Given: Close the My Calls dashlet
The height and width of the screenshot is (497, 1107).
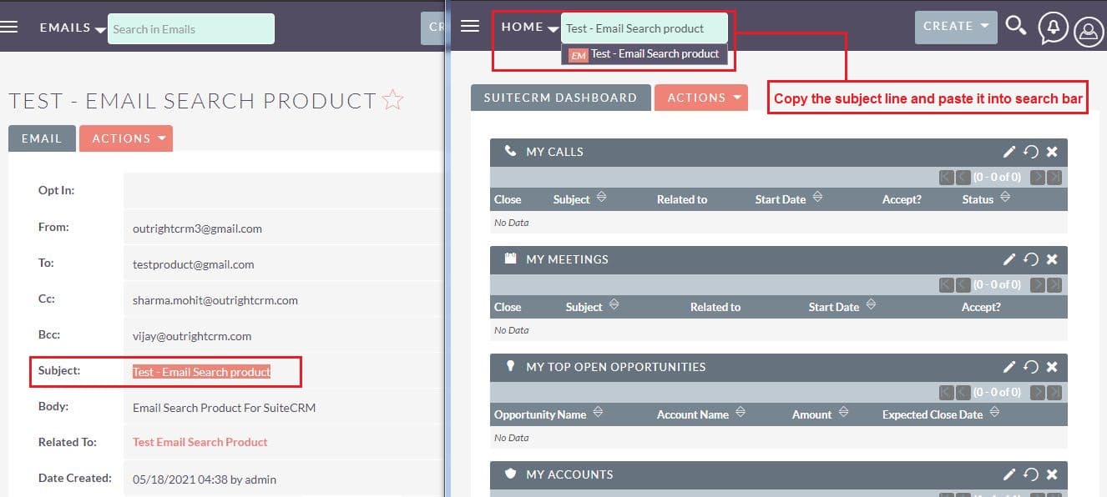Looking at the screenshot, I should pyautogui.click(x=1052, y=152).
